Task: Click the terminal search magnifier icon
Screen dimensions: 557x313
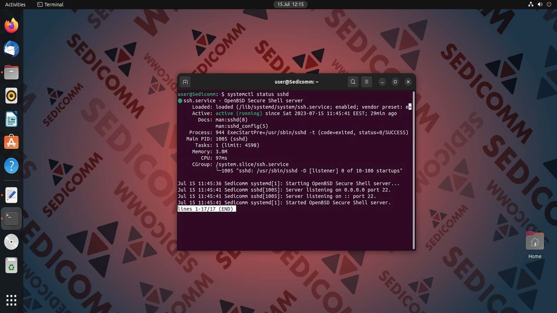Action: 353,82
